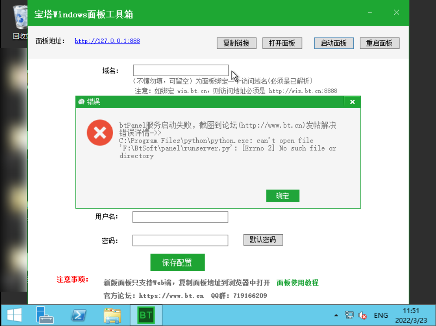
Task: Click the network tray icon
Action: [349, 315]
